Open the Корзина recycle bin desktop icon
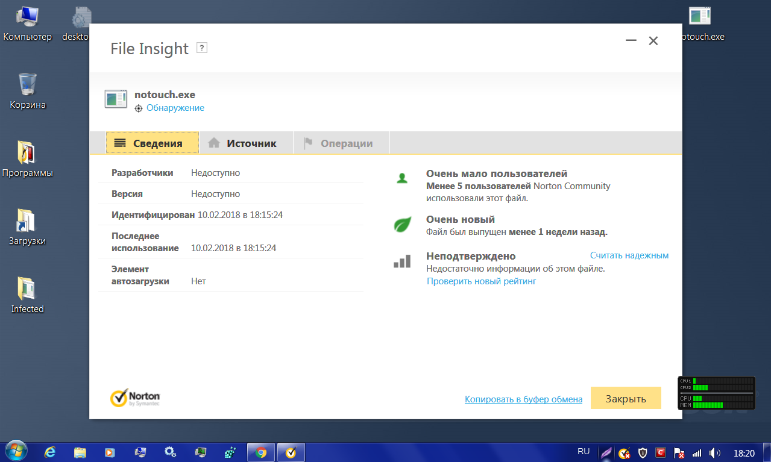Image resolution: width=771 pixels, height=462 pixels. pyautogui.click(x=28, y=90)
